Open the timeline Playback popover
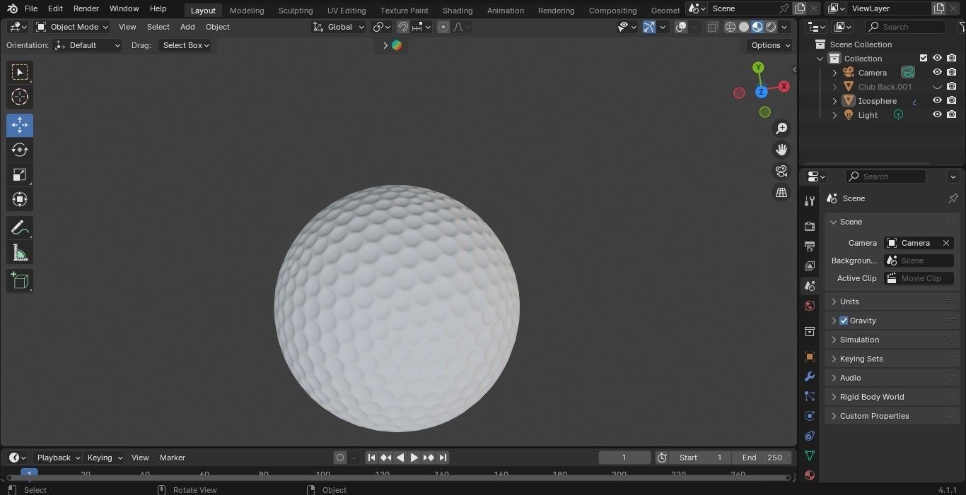 57,458
